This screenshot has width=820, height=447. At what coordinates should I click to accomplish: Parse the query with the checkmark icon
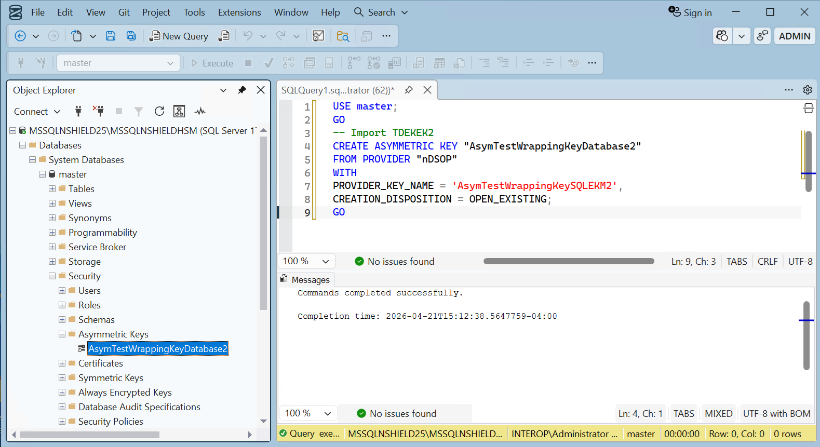coord(268,63)
